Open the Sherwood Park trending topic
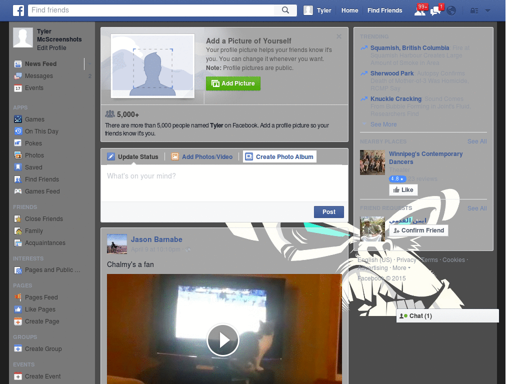The height and width of the screenshot is (384, 512). tap(392, 73)
